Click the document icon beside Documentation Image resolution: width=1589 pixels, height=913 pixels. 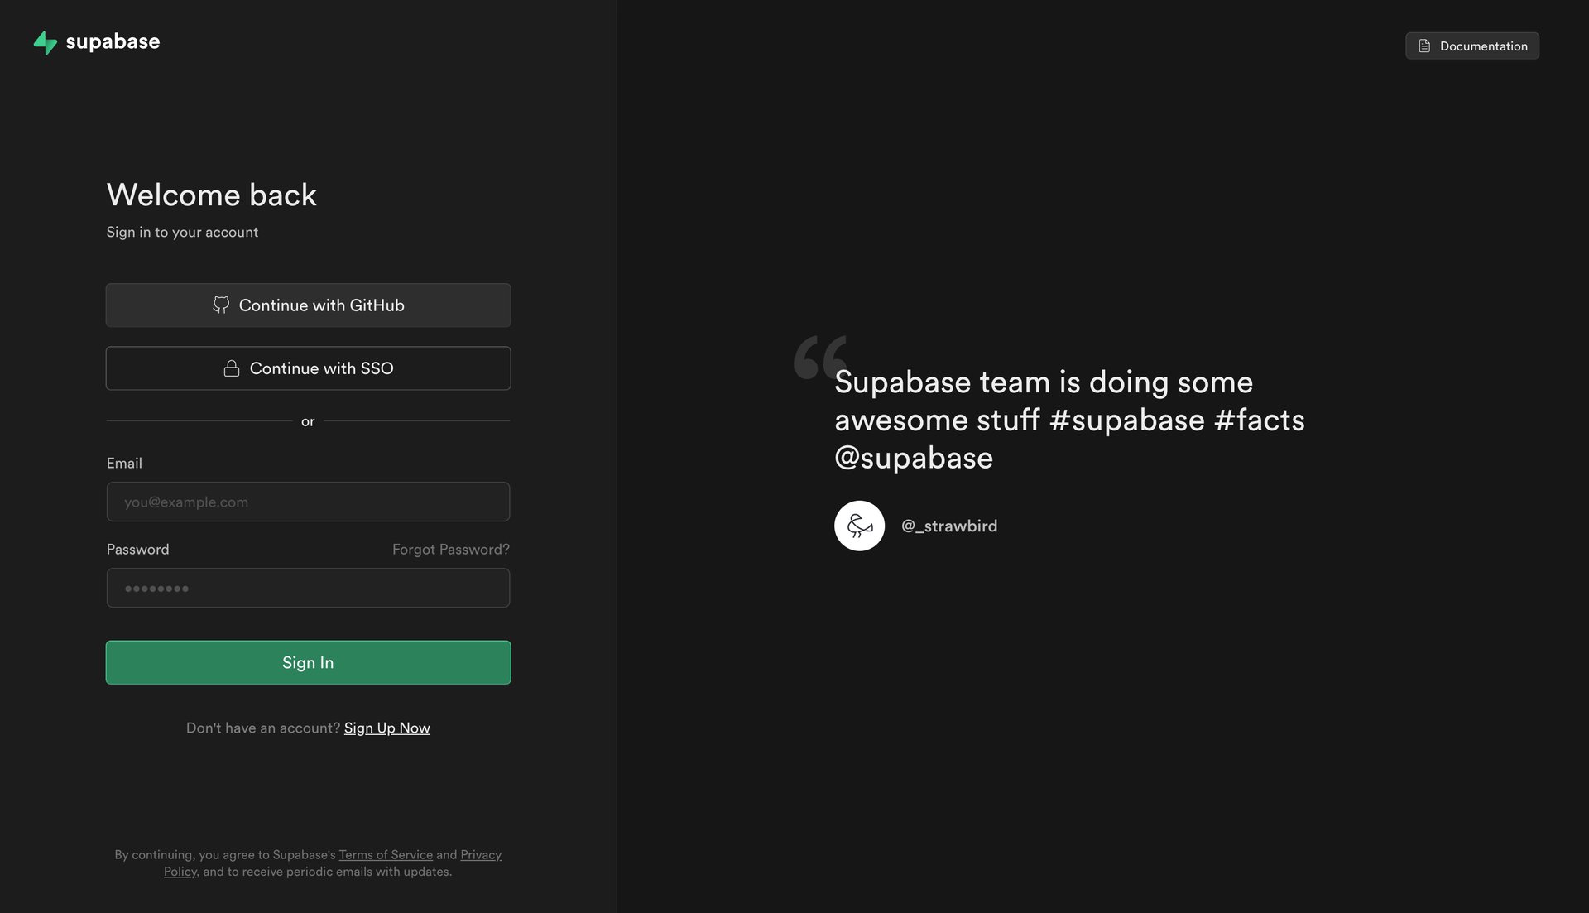1424,46
